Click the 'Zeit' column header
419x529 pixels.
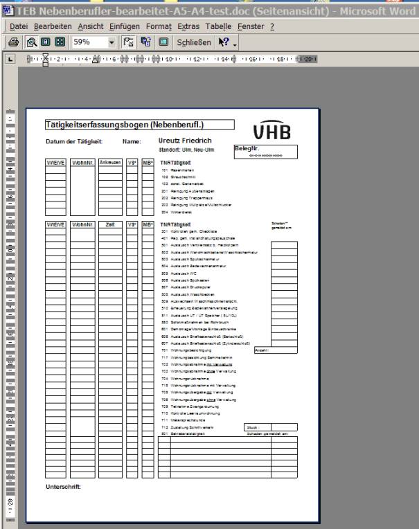[110, 224]
